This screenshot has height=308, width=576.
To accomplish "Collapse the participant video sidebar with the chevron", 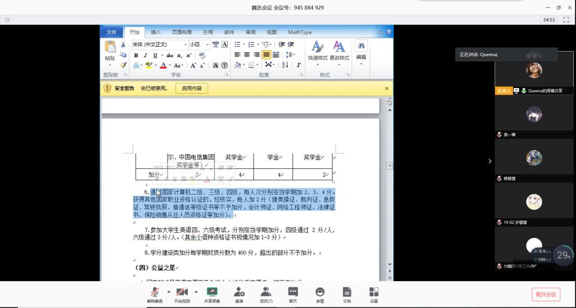I will 489,161.
